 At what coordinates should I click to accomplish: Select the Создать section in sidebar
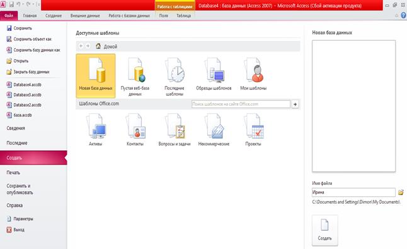click(x=33, y=158)
